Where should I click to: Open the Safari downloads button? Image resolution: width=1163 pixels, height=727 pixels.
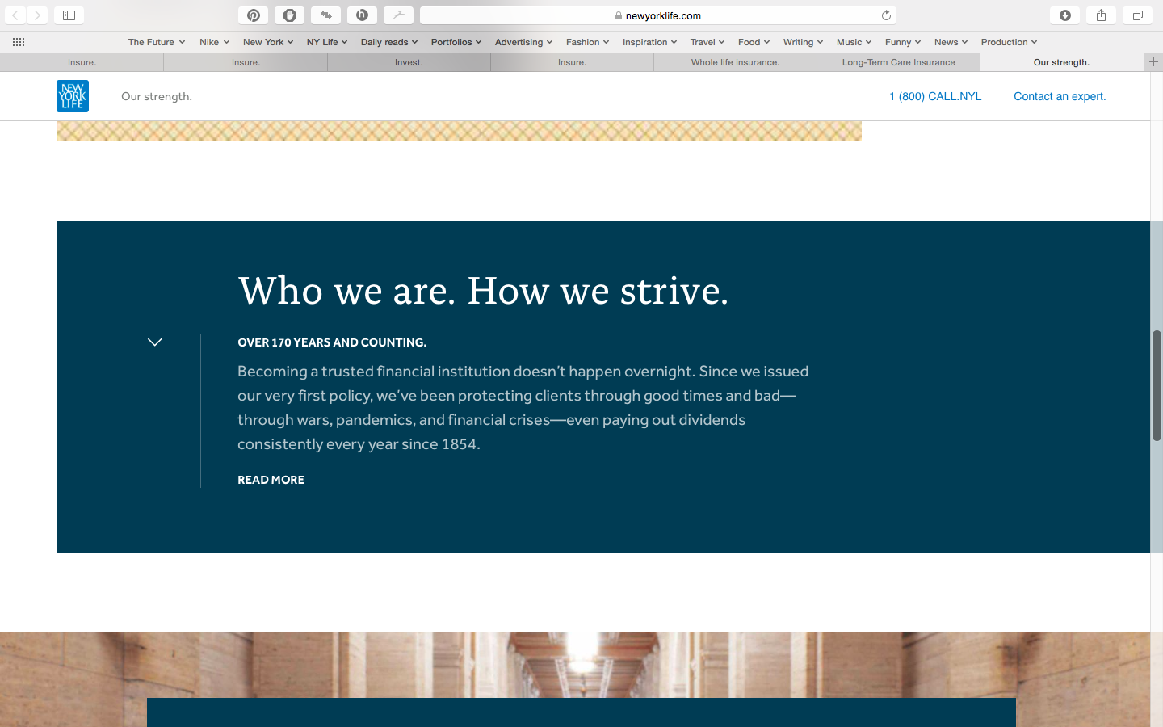1064,15
